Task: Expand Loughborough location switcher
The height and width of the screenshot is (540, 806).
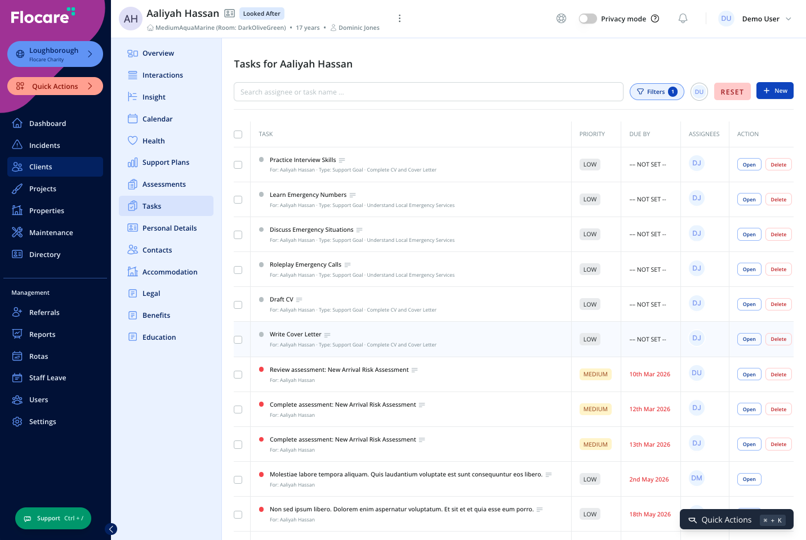Action: point(55,54)
